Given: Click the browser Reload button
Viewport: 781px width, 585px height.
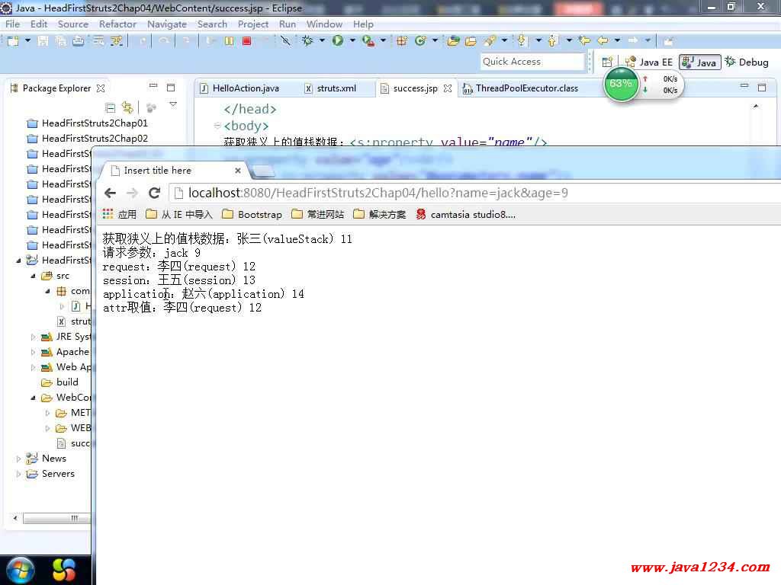Looking at the screenshot, I should (154, 193).
